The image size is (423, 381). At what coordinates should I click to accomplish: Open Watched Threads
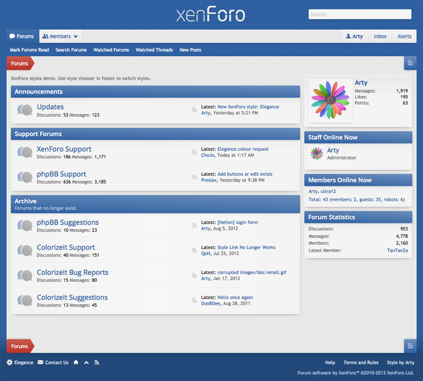(x=154, y=50)
